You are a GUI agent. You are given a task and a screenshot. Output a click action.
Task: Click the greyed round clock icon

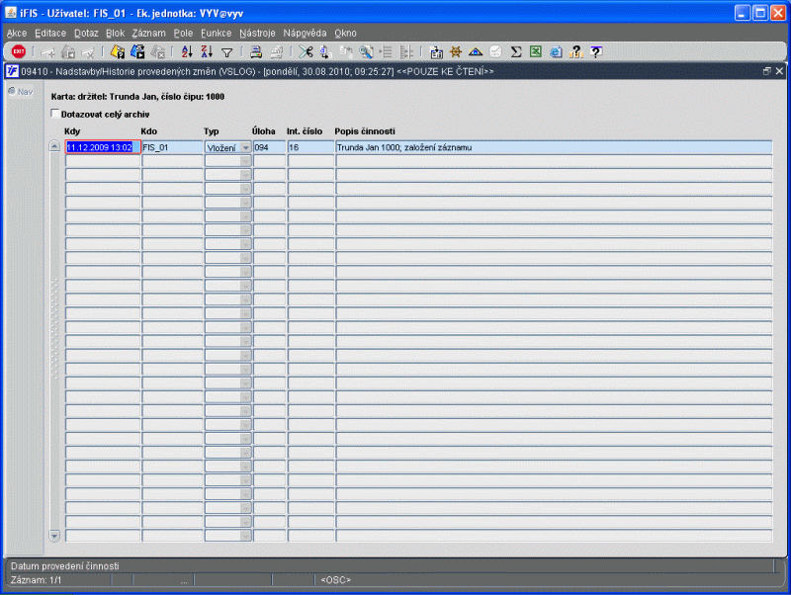coord(496,51)
